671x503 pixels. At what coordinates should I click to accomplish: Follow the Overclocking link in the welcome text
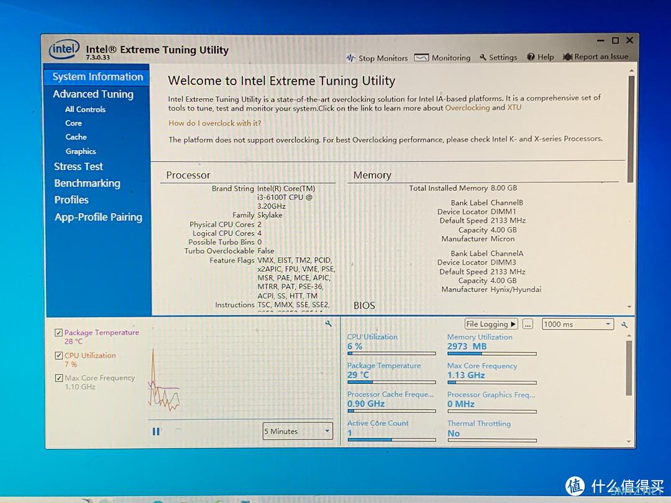coord(467,108)
